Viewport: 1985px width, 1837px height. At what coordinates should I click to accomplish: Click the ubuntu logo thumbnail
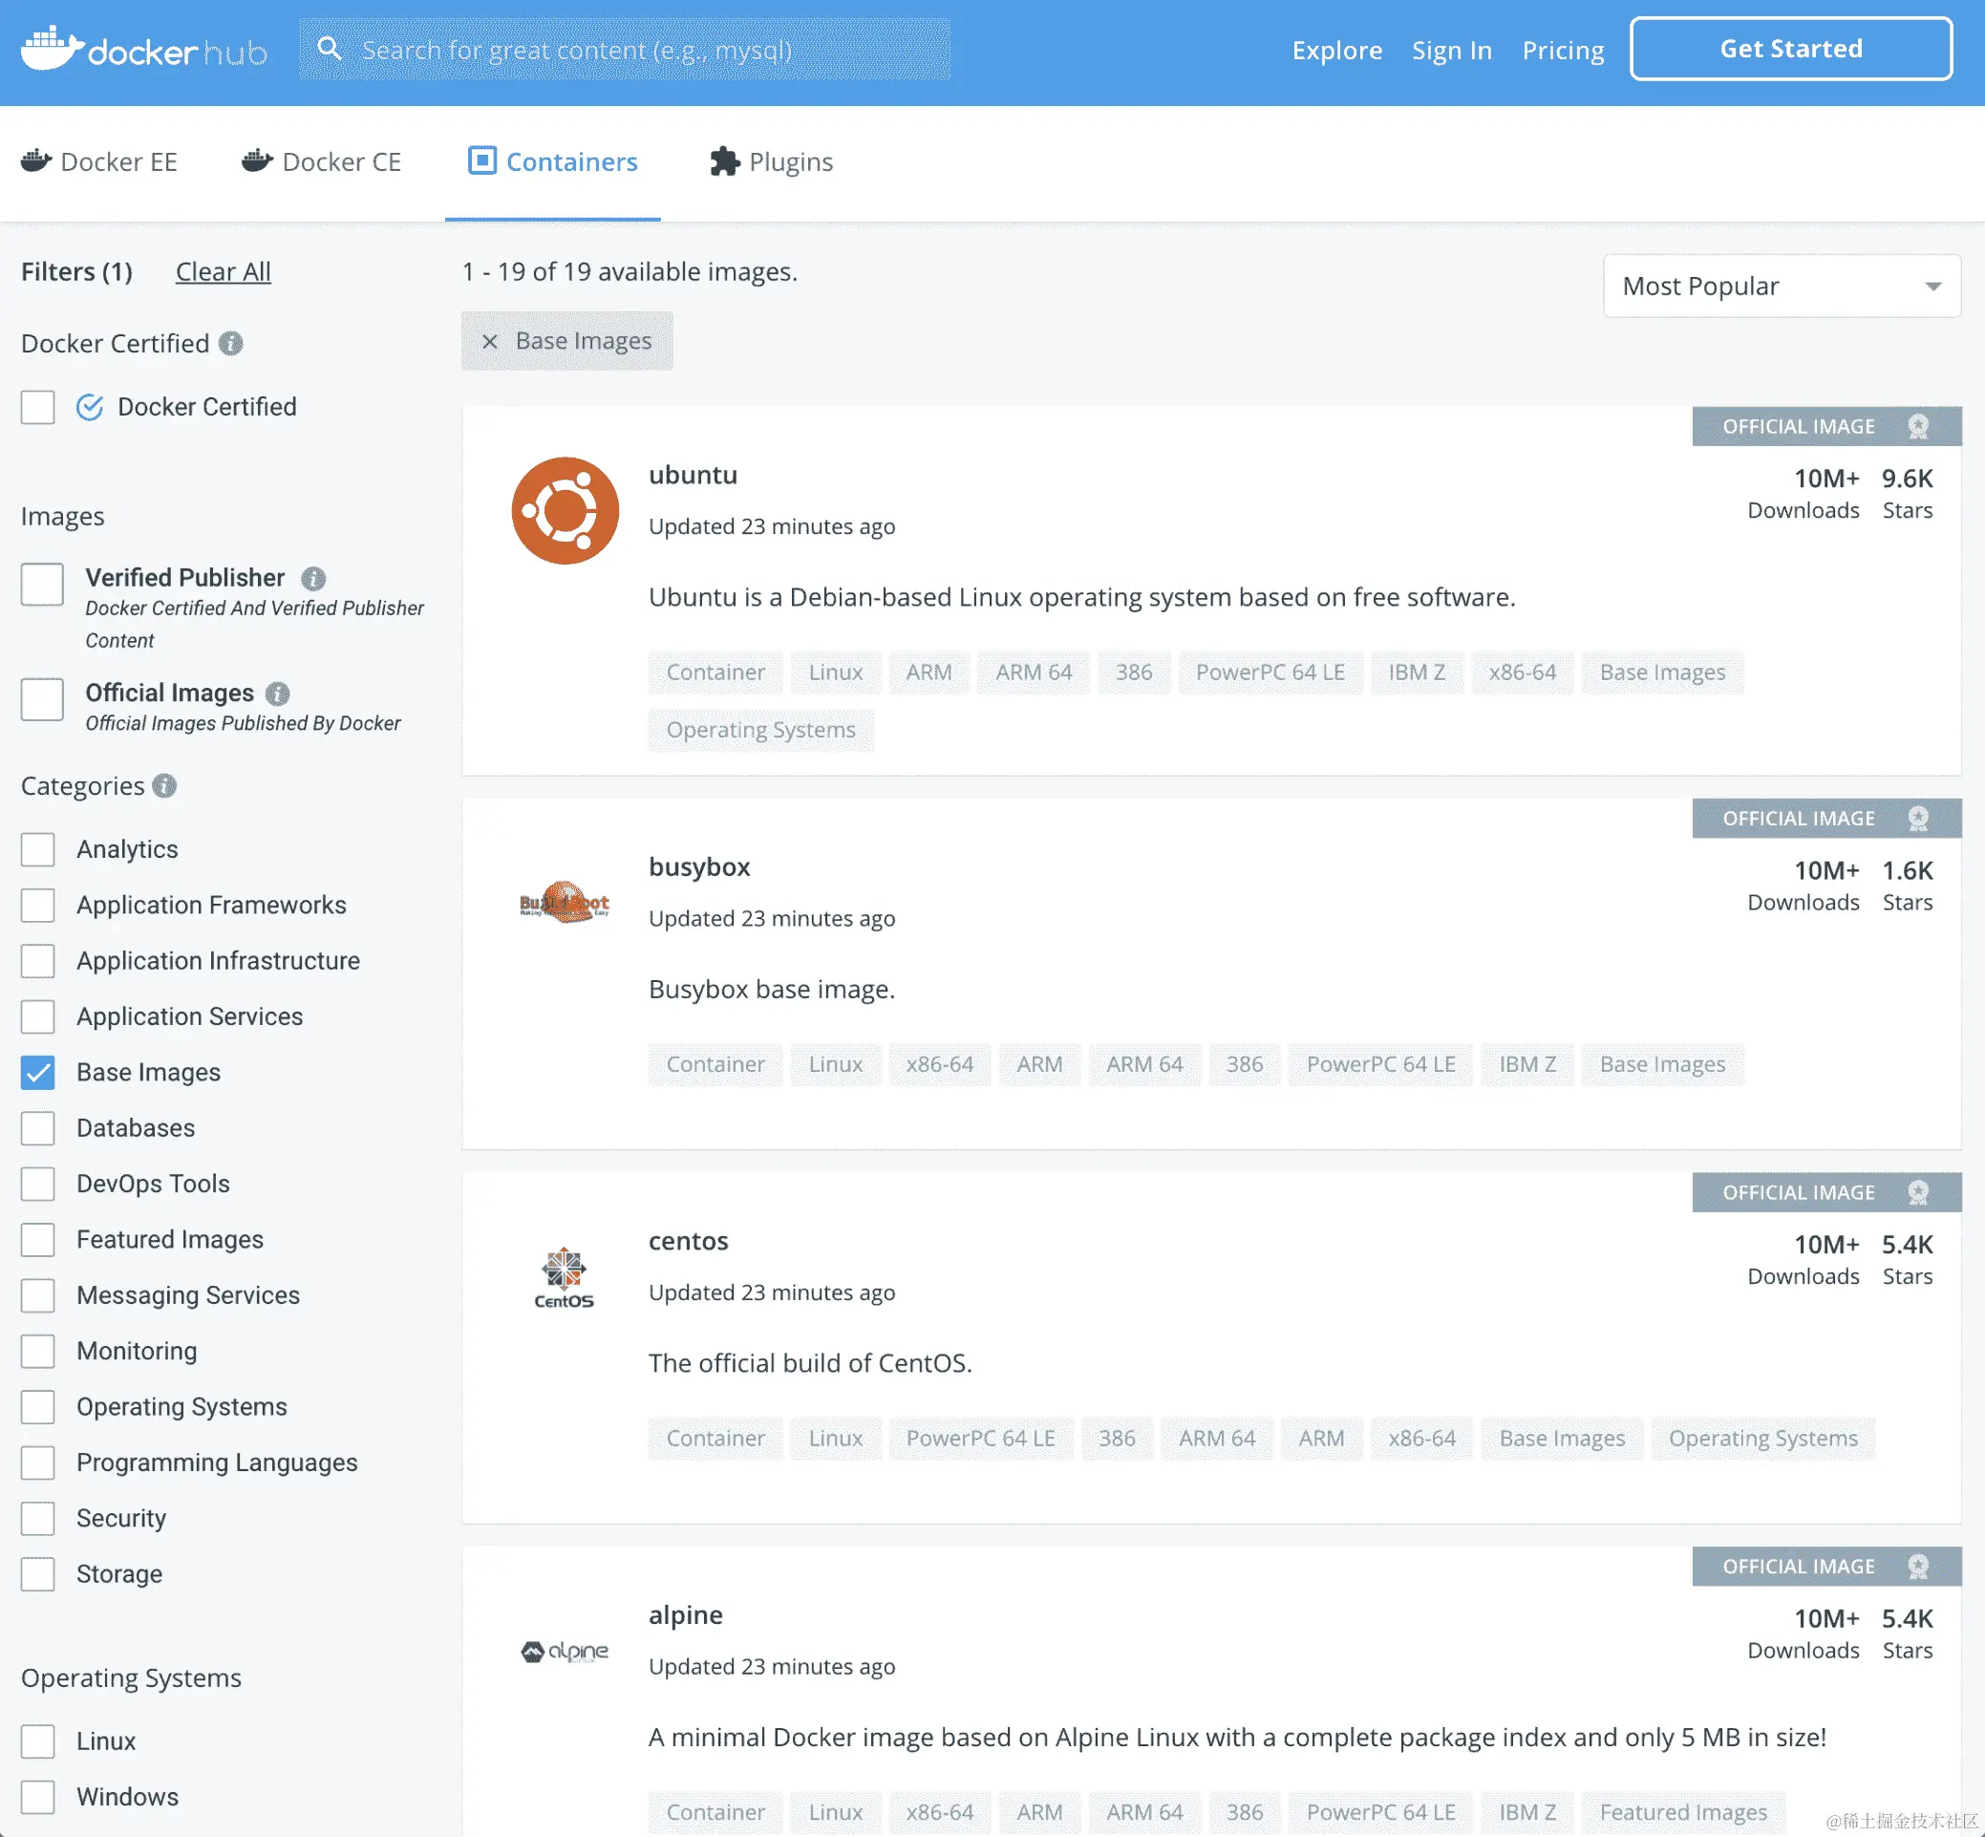coord(565,511)
